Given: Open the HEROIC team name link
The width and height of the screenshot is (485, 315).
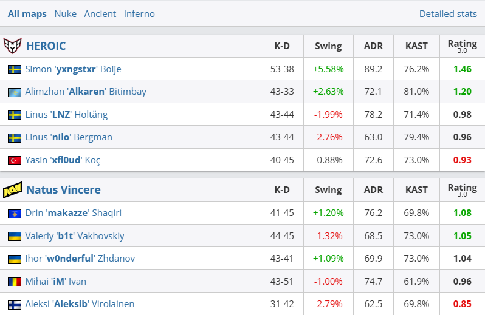Looking at the screenshot, I should [x=46, y=46].
